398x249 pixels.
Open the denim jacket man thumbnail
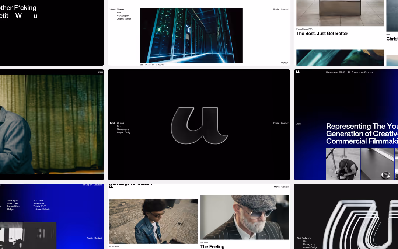pos(153,222)
